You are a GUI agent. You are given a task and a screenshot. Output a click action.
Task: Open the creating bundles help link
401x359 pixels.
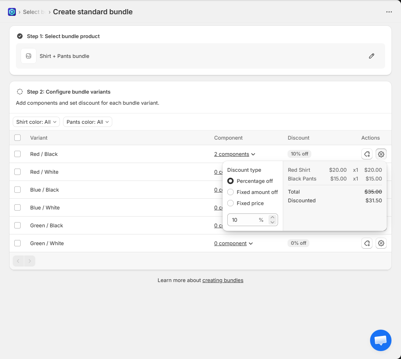point(223,280)
